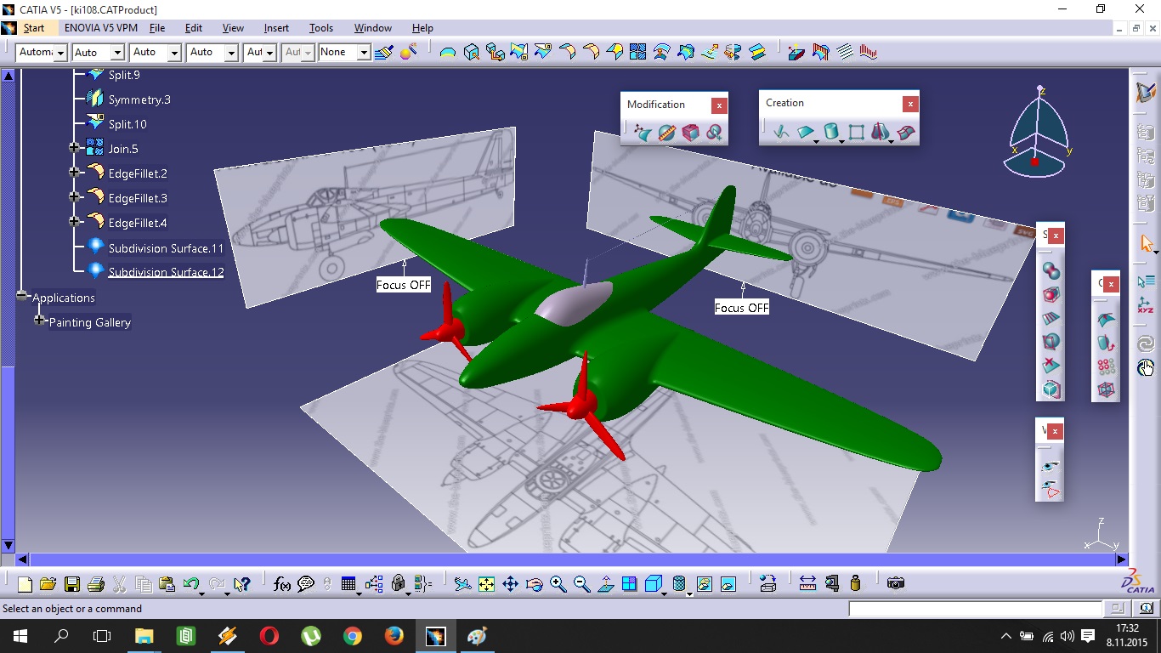Open the Start menu in CATIA

[34, 28]
